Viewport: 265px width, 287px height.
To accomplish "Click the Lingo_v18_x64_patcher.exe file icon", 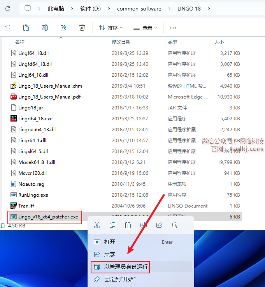I will 14,217.
